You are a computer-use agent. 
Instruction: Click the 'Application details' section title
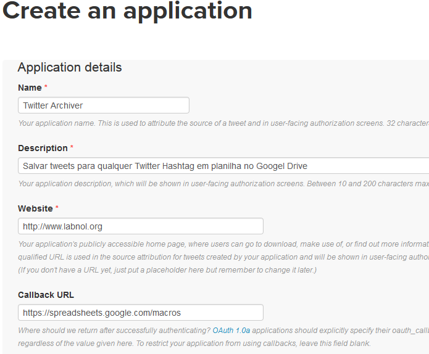tap(70, 67)
